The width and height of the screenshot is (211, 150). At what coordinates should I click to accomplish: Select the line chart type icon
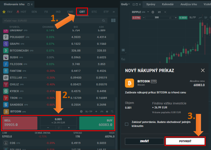click(x=200, y=18)
